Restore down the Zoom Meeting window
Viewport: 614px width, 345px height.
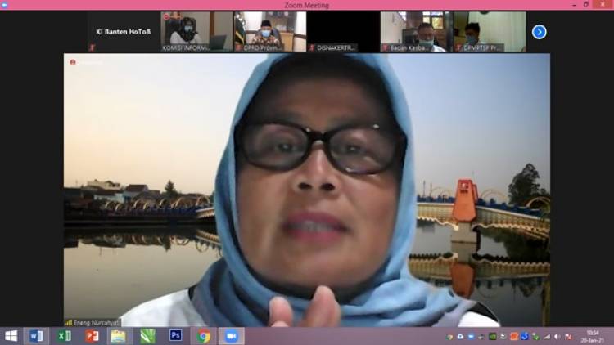coord(586,4)
